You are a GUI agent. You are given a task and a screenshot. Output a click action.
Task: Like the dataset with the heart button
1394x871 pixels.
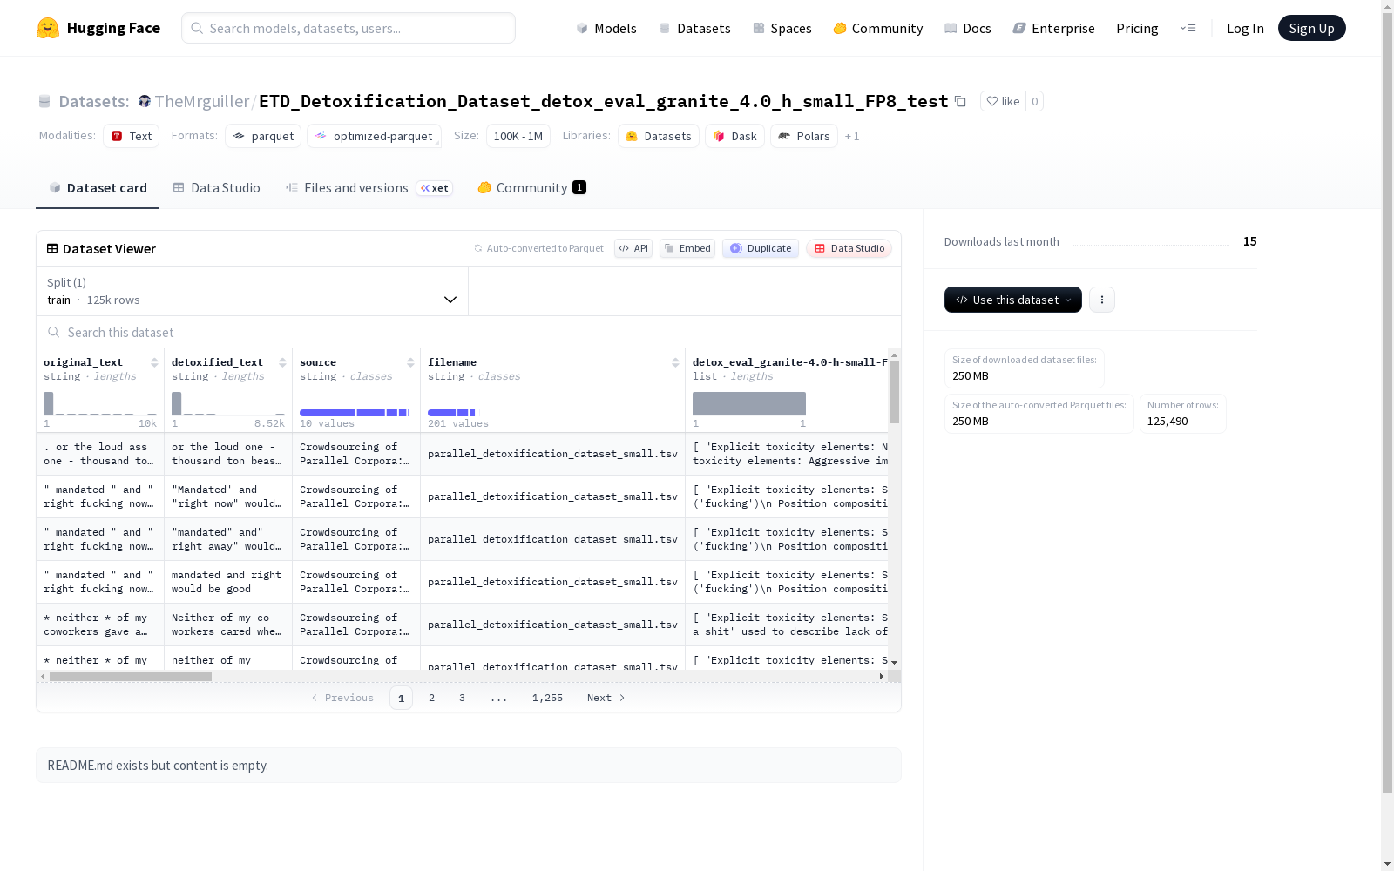(1003, 101)
